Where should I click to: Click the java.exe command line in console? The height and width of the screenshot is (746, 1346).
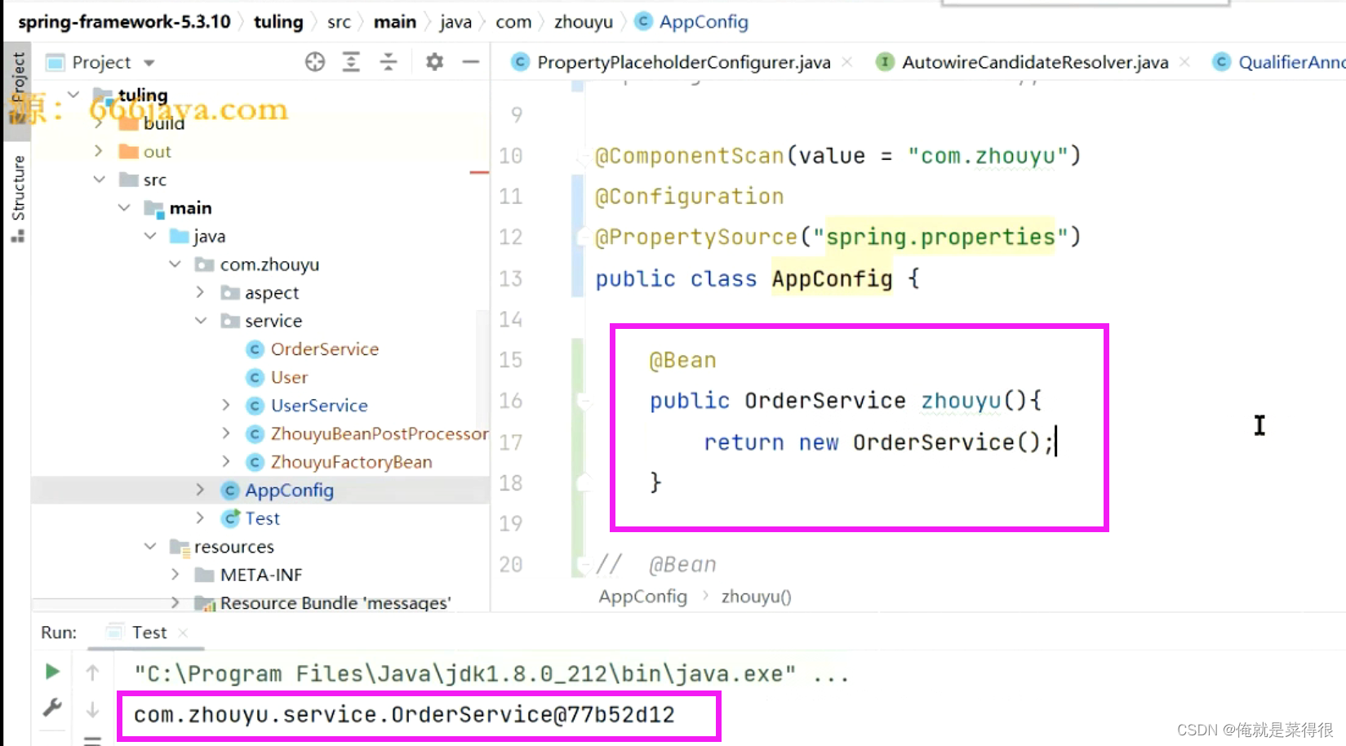492,674
